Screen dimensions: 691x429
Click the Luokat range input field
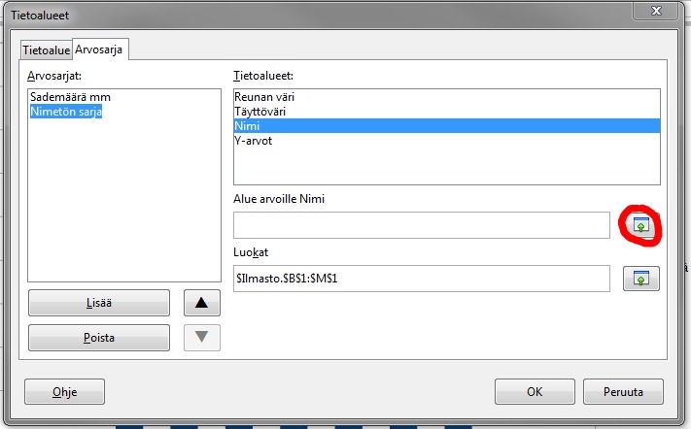pyautogui.click(x=421, y=279)
